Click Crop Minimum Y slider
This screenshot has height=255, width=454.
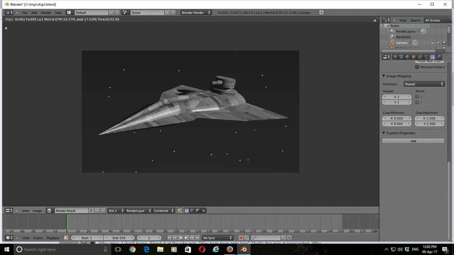(x=397, y=124)
